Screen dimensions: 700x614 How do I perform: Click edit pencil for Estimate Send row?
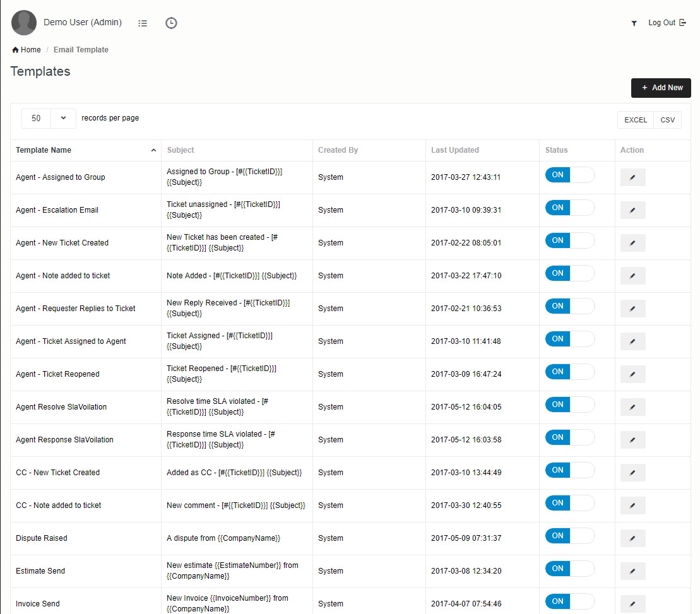(x=632, y=571)
